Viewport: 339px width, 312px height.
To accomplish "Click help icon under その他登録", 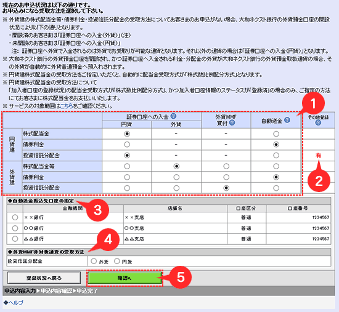I will coord(318,122).
